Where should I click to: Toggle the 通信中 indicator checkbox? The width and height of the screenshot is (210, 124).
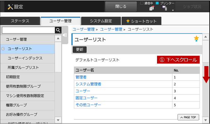(x=142, y=3)
